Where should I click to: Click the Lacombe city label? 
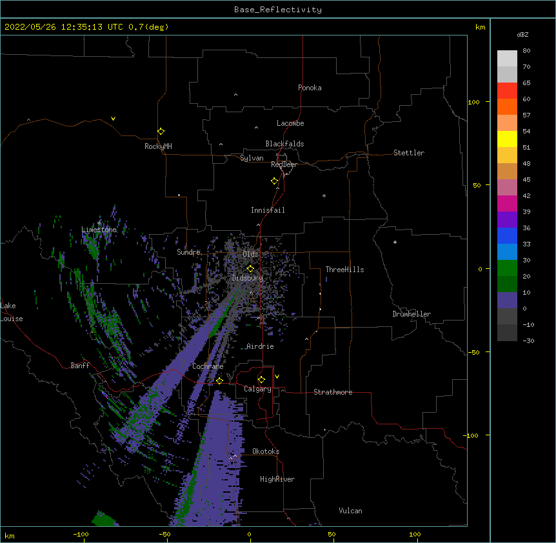coord(290,123)
